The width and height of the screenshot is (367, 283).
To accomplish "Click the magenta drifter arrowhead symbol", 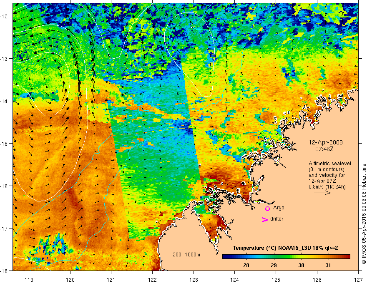I will point(265,219).
